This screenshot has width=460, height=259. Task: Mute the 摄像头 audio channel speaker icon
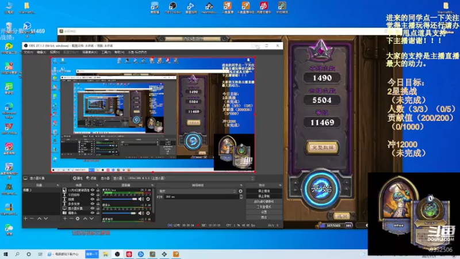(x=141, y=213)
